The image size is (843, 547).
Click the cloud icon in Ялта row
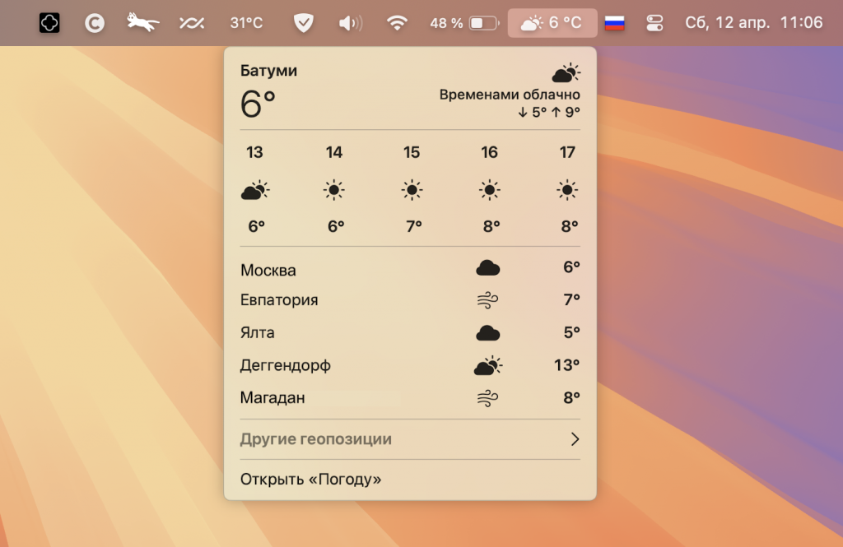pyautogui.click(x=488, y=333)
